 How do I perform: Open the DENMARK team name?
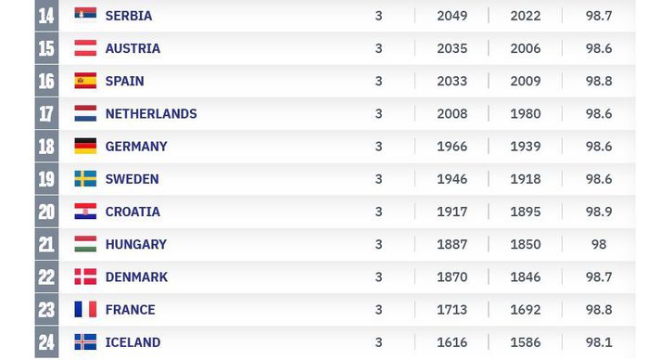coord(136,276)
